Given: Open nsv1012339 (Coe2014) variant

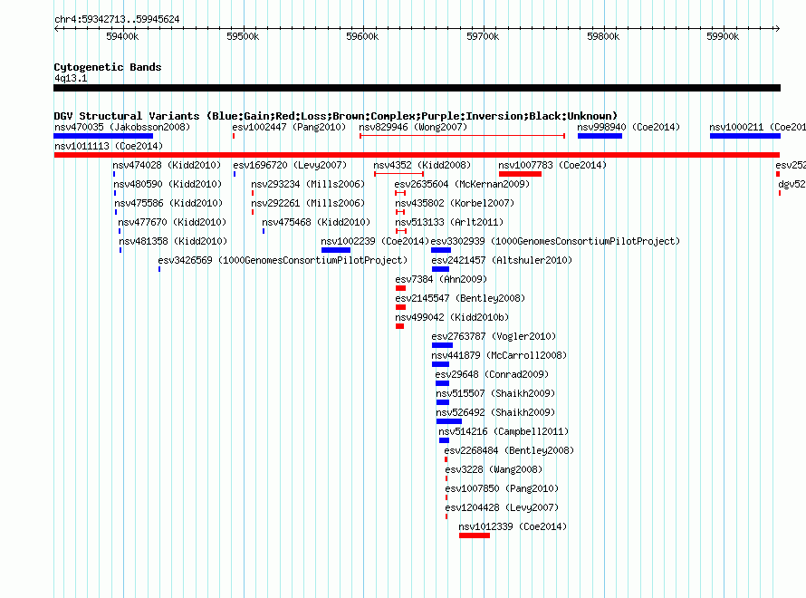Looking at the screenshot, I should coord(513,526).
